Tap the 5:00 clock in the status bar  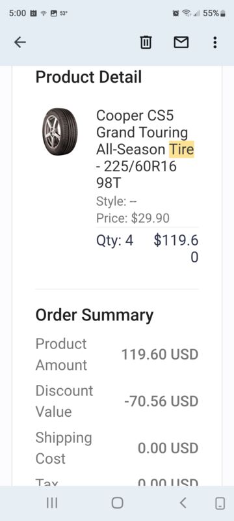point(18,13)
